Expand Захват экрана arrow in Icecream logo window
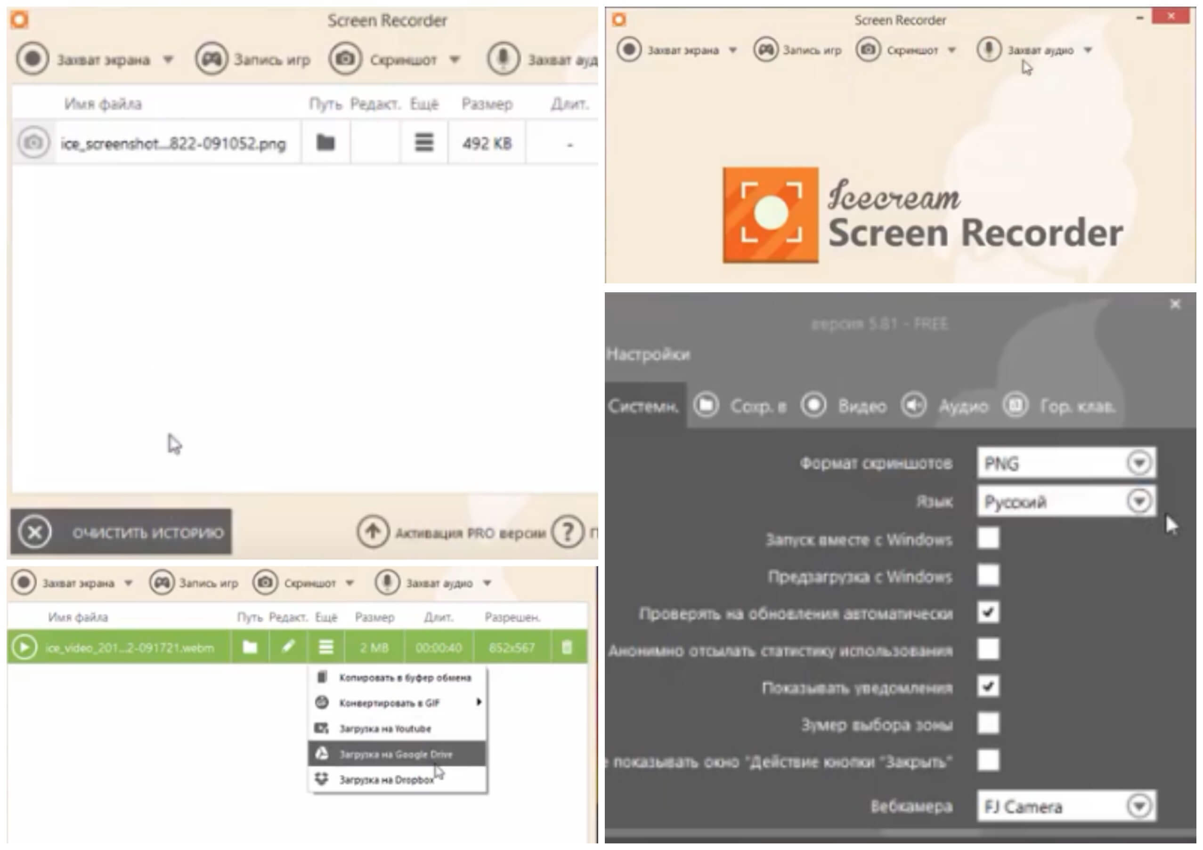 [x=733, y=50]
